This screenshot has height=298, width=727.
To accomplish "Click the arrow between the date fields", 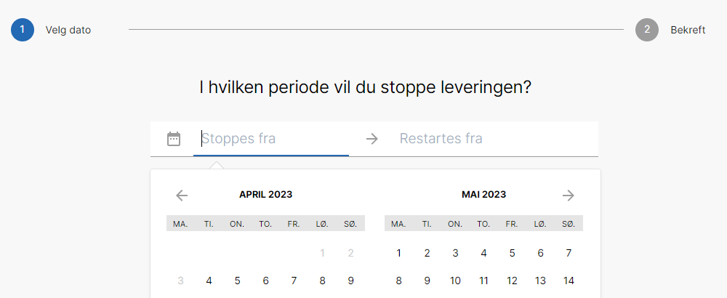I will 372,139.
